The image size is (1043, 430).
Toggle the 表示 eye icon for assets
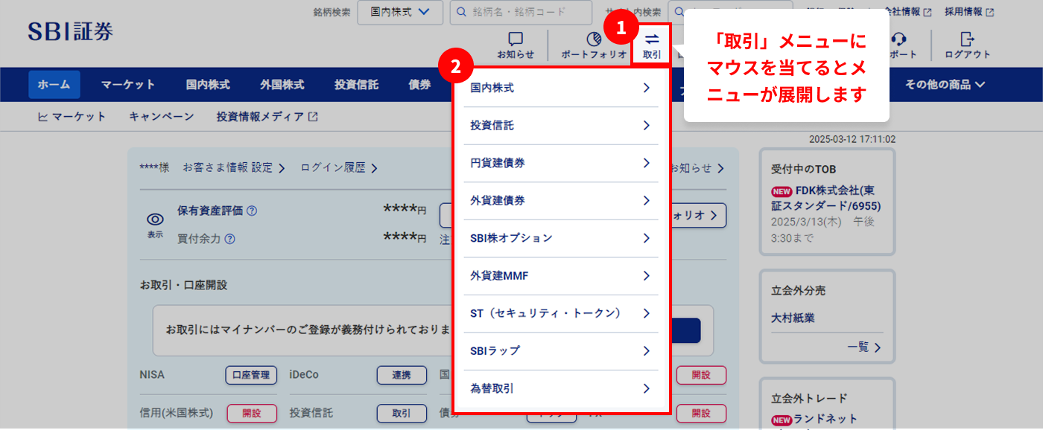pos(155,219)
